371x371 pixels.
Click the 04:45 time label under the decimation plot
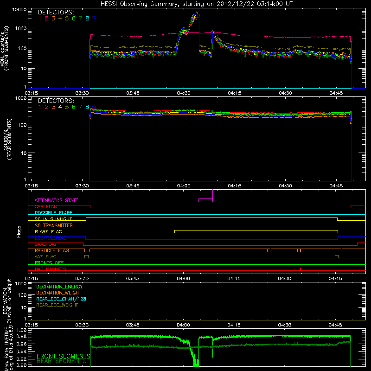(x=335, y=325)
